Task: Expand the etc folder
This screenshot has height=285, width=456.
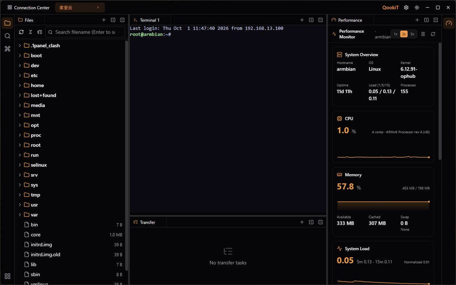Action: point(20,75)
